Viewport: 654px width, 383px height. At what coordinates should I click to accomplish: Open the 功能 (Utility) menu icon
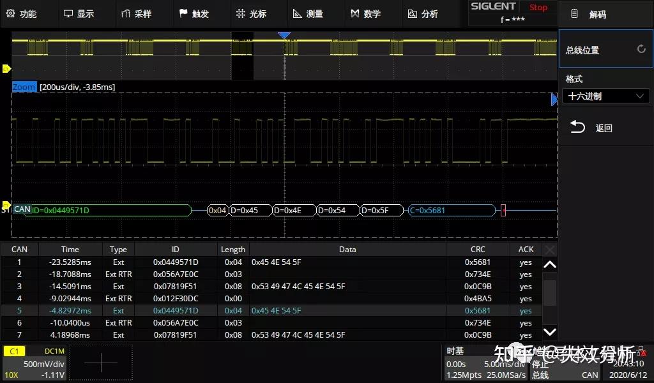[26, 13]
